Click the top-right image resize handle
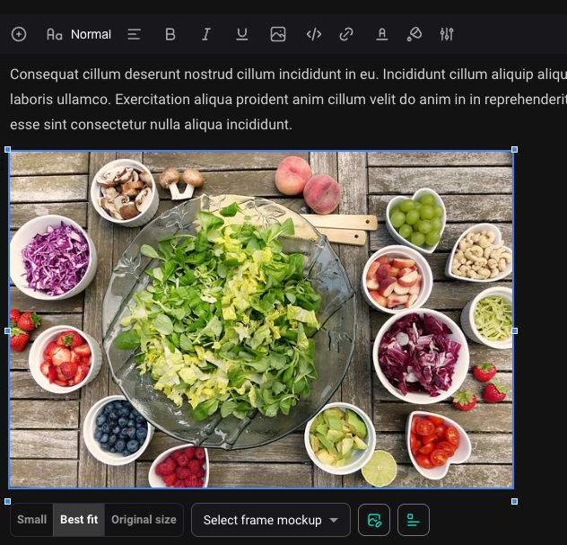 [514, 150]
